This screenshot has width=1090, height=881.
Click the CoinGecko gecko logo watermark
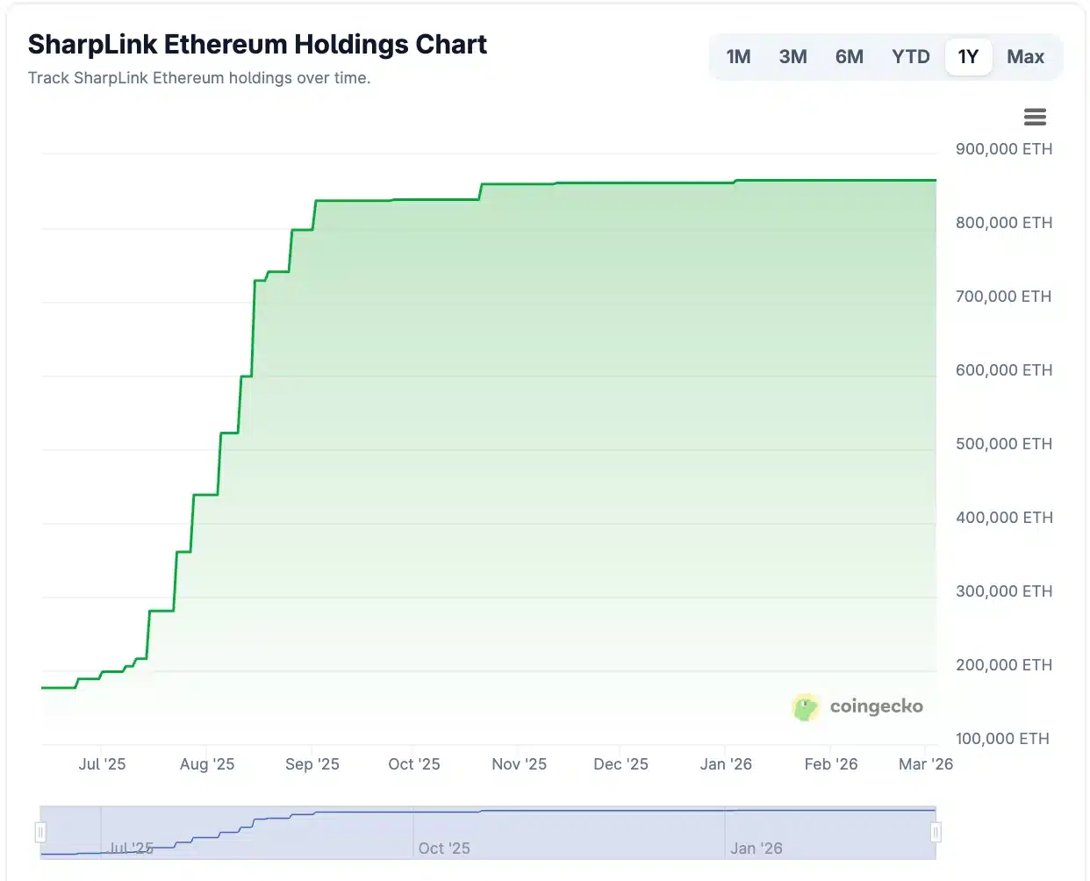(x=805, y=707)
